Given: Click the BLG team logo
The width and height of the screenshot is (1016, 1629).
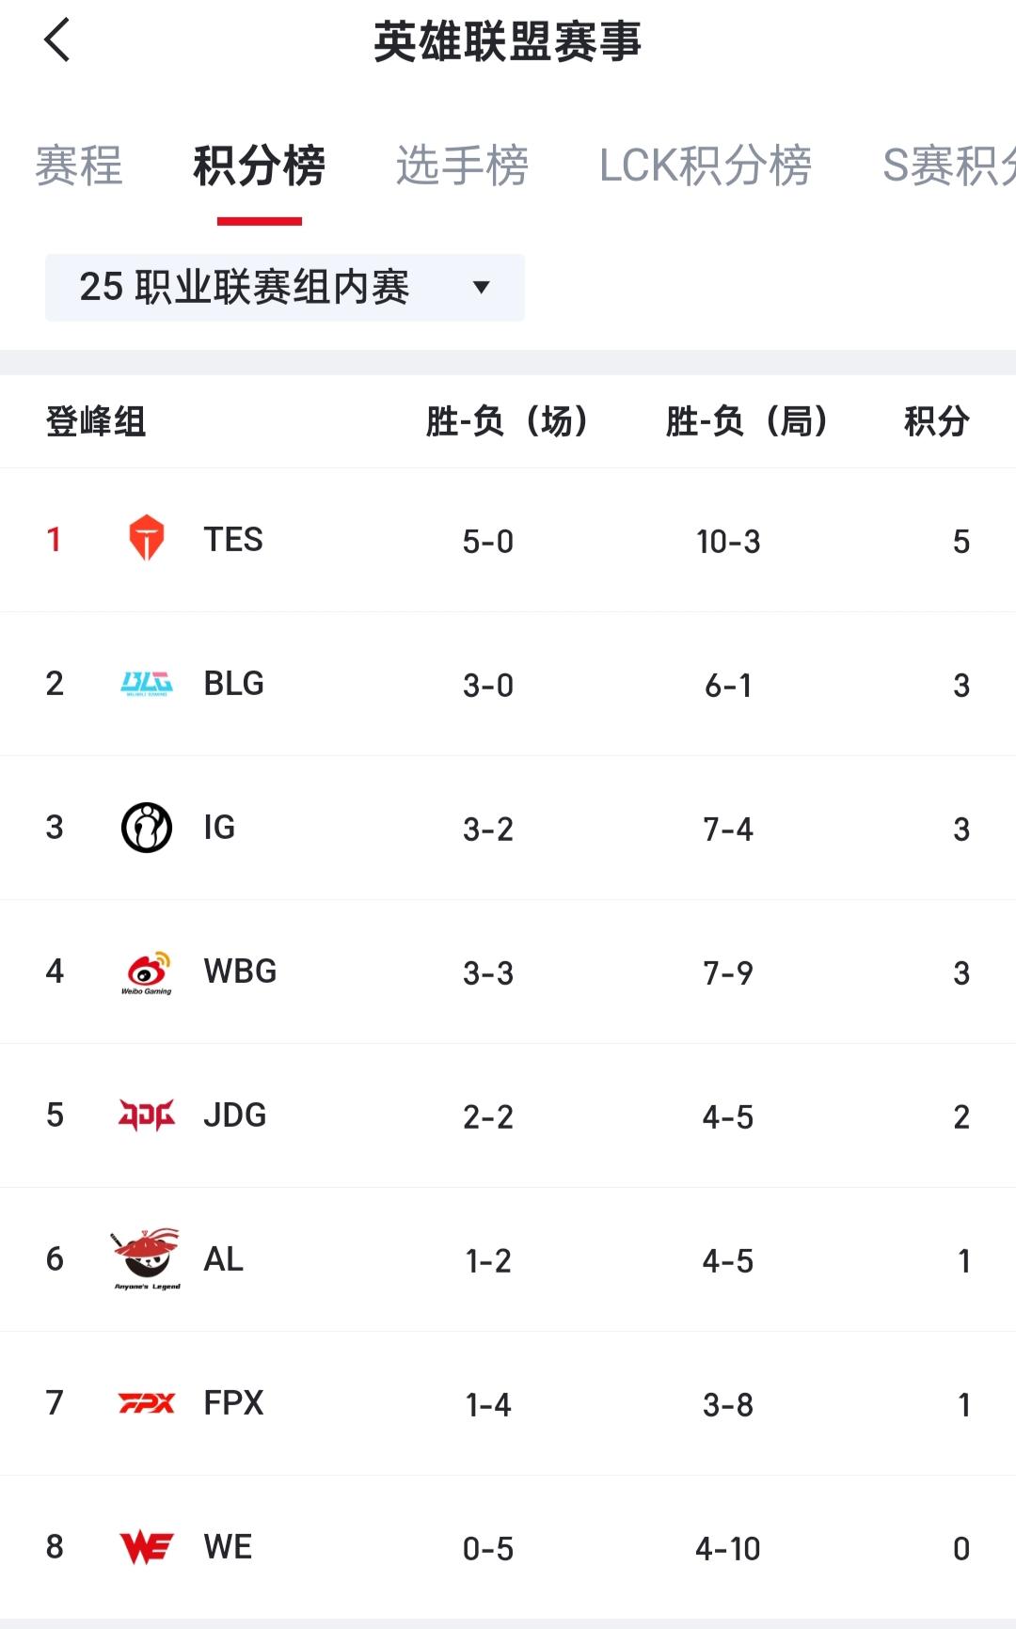Looking at the screenshot, I should [146, 684].
